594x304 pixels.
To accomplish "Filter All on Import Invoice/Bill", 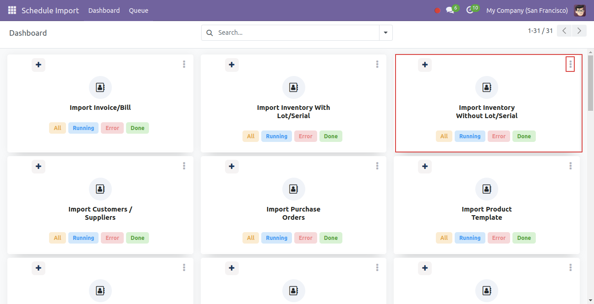I will [x=57, y=128].
